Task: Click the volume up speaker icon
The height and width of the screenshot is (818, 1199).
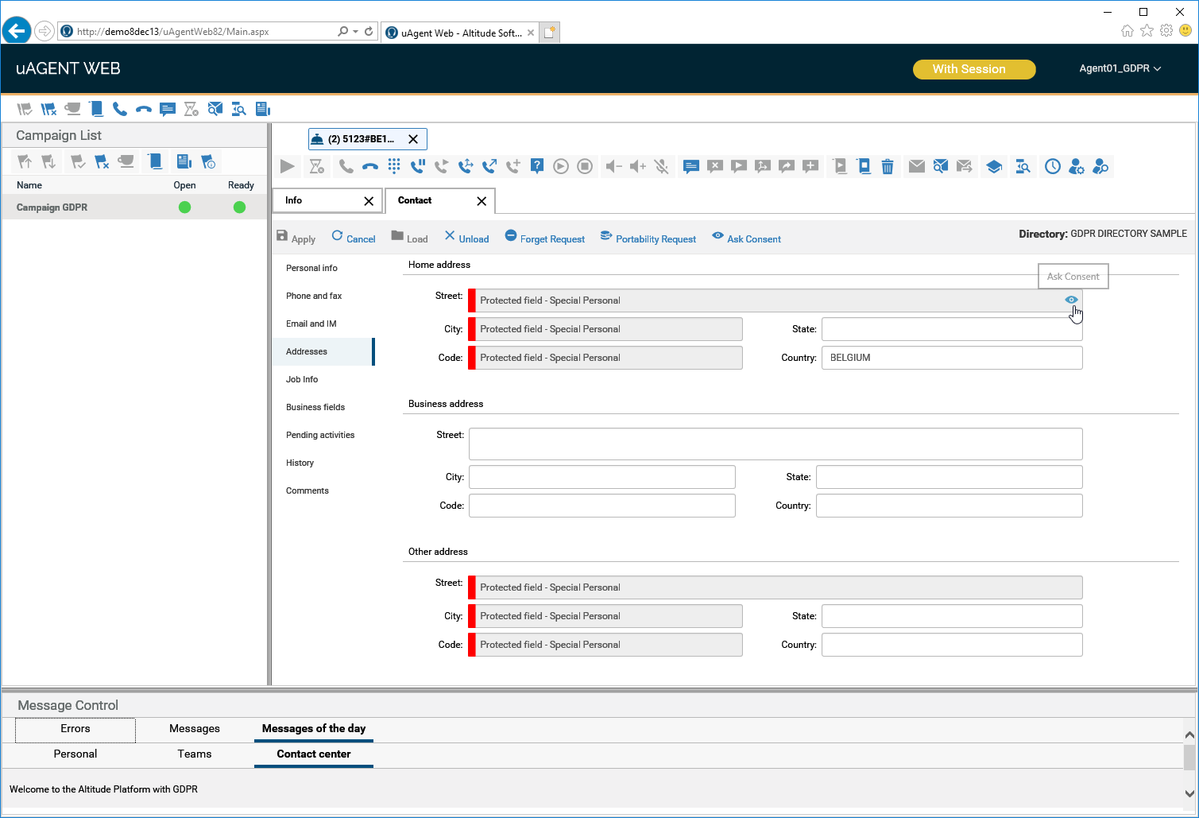Action: coord(638,166)
